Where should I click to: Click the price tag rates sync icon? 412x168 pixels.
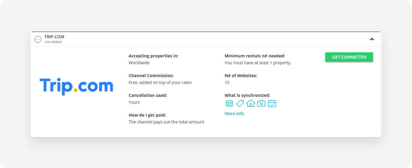(x=240, y=103)
